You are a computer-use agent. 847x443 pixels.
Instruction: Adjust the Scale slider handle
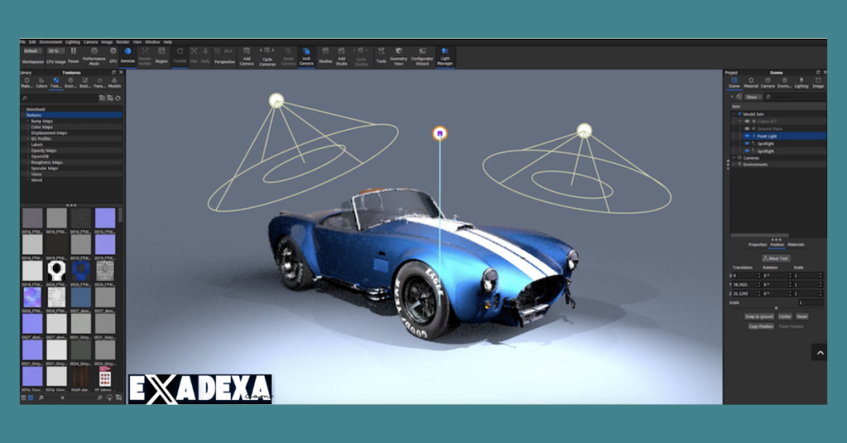coord(776,308)
